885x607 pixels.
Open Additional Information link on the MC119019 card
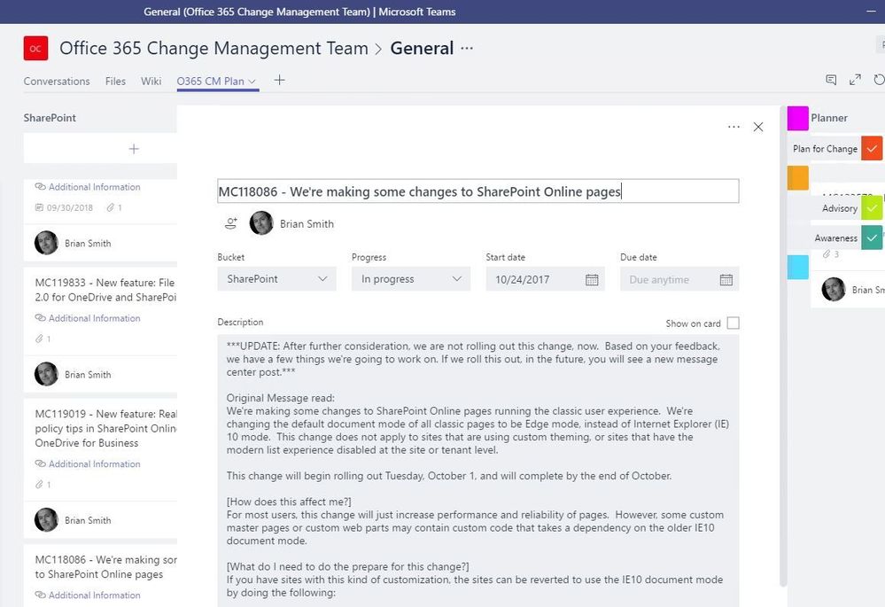94,463
